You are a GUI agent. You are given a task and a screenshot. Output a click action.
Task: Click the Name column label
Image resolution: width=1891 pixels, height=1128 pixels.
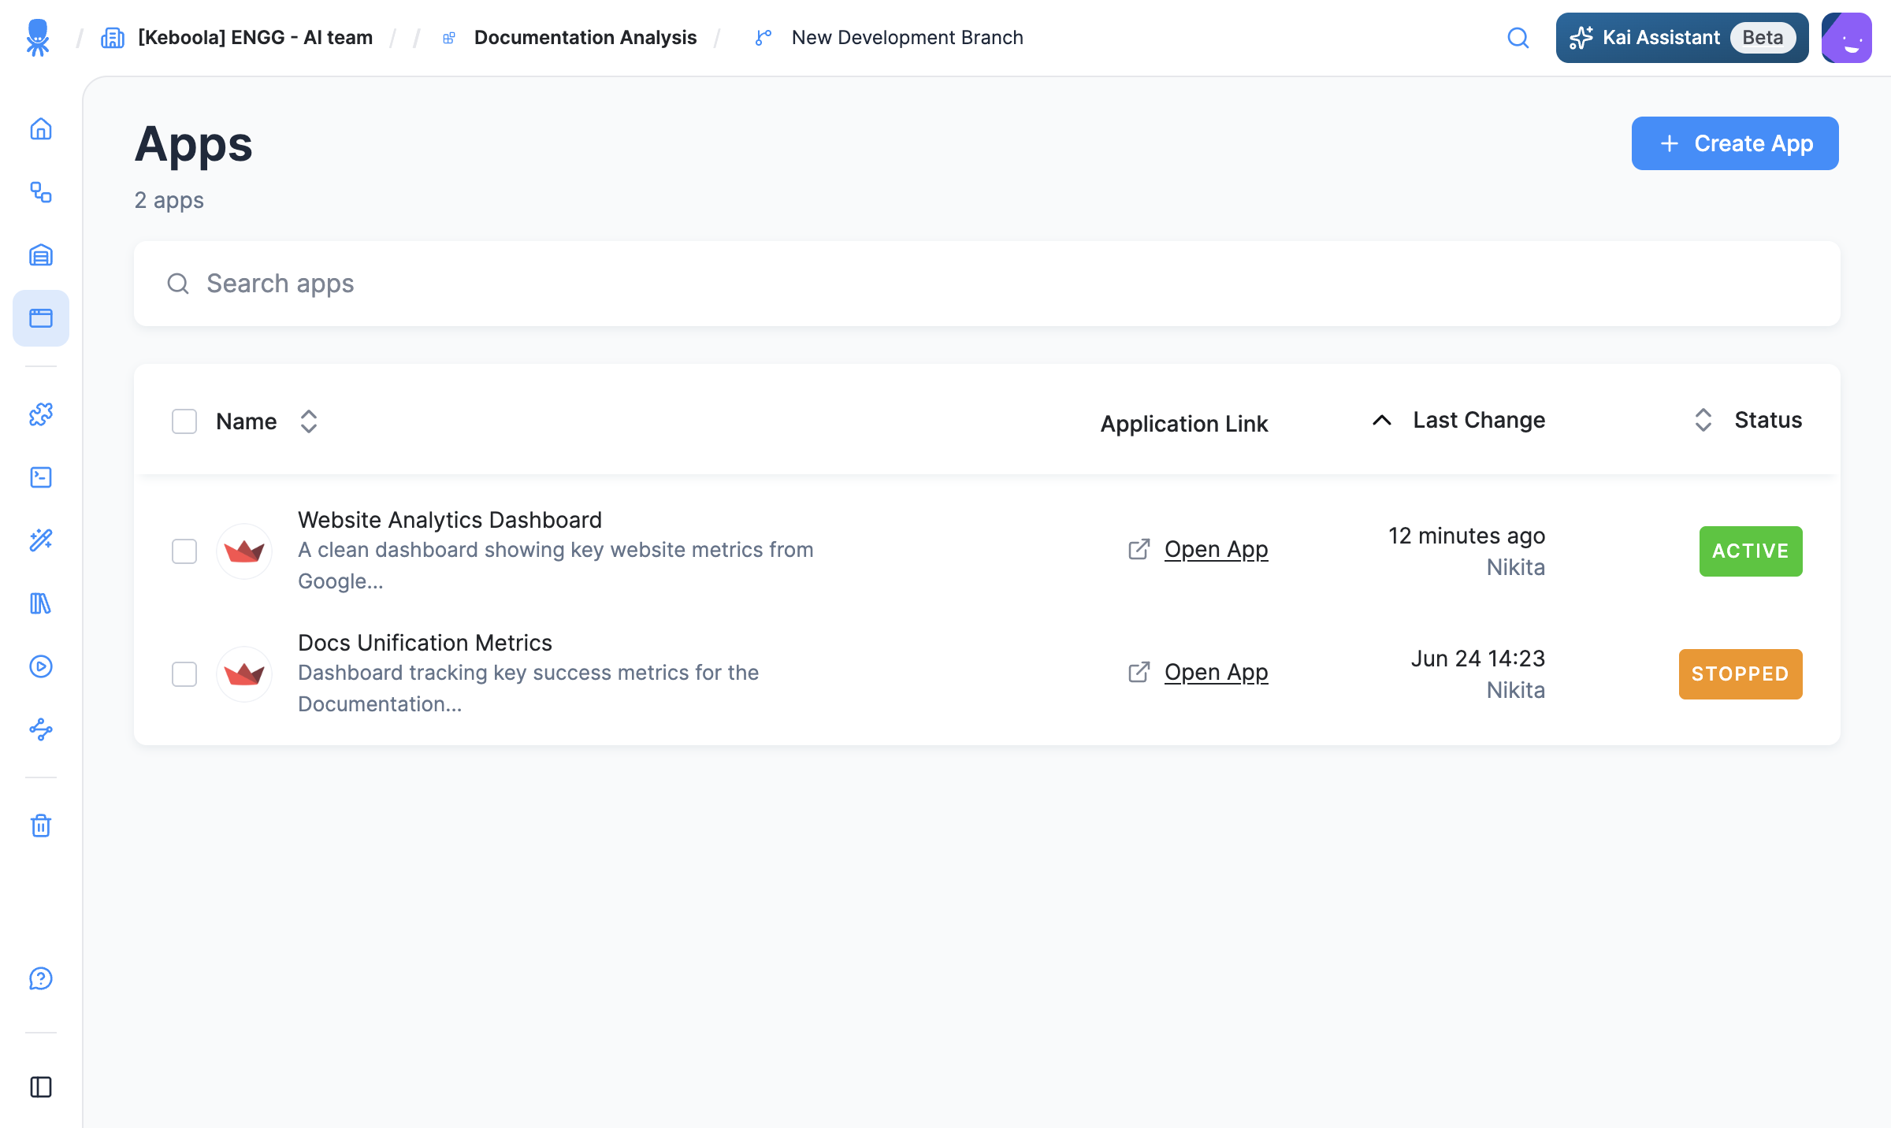247,421
